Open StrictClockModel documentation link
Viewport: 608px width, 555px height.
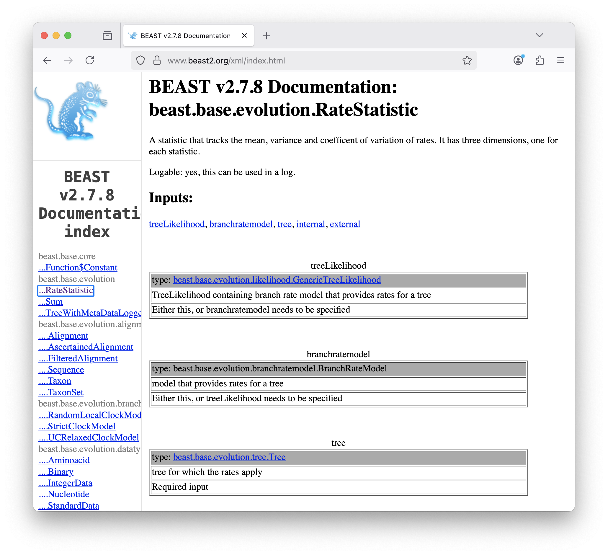[x=77, y=426]
